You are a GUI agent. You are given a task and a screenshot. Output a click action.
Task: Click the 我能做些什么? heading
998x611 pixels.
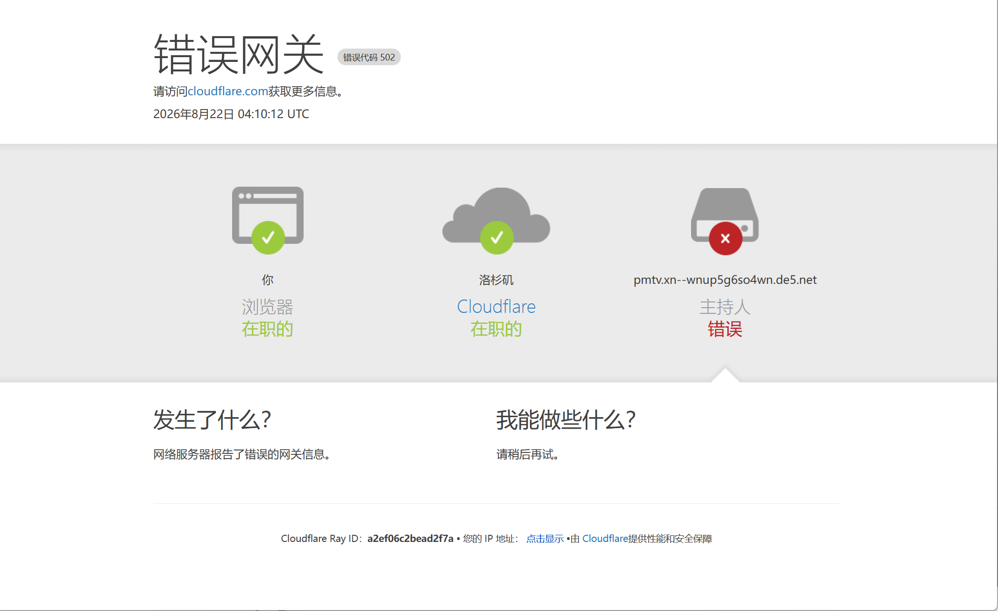point(566,420)
